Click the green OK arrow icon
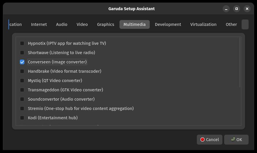Viewport: 257px width, 153px height. [233, 139]
